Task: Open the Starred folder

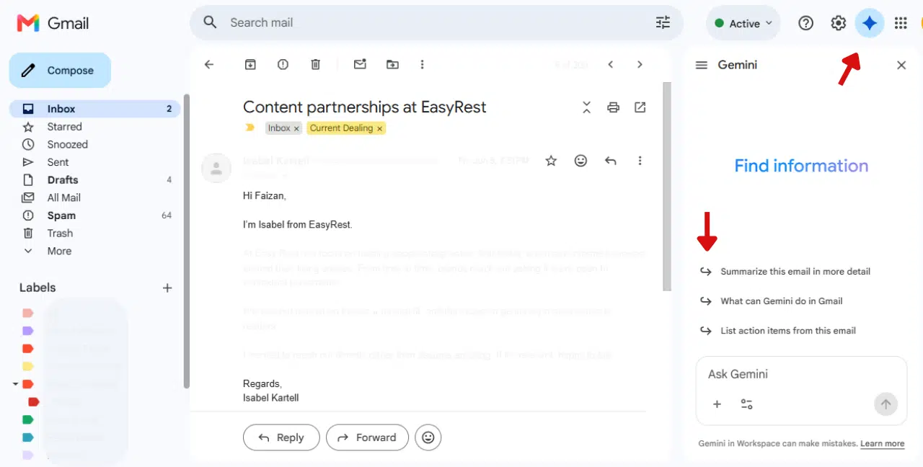Action: click(94, 127)
